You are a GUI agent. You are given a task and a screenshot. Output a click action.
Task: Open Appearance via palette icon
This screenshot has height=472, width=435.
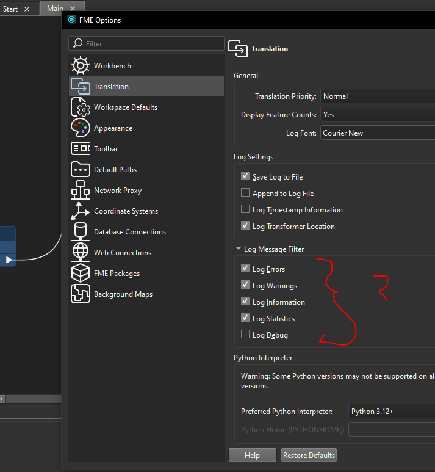coord(81,128)
